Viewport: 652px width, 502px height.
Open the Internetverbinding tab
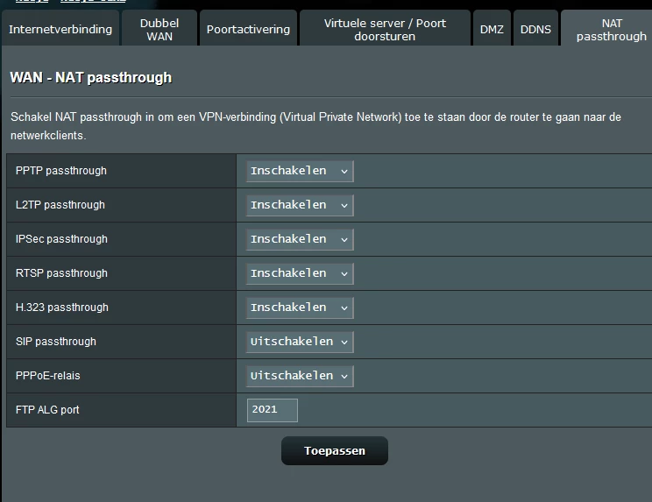tap(60, 29)
